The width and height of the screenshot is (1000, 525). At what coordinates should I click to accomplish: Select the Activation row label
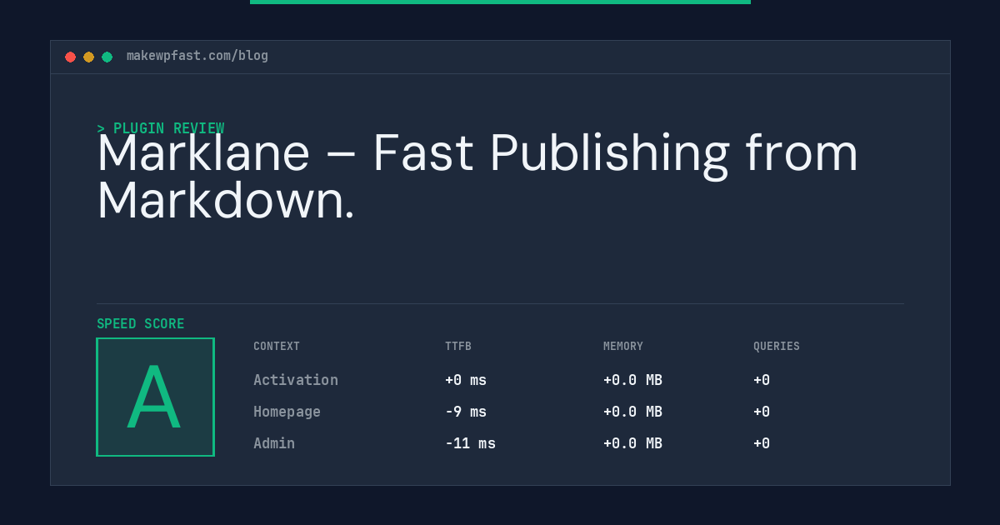[296, 380]
